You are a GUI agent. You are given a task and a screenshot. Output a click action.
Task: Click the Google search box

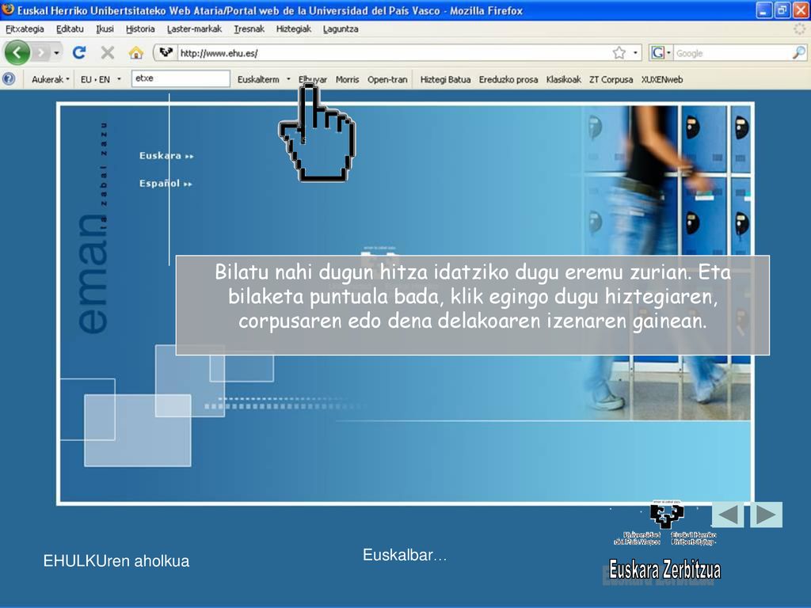[733, 53]
